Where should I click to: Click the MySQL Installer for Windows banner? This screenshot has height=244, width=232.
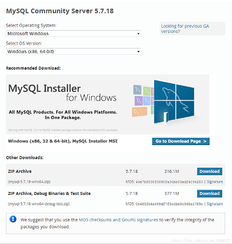pyautogui.click(x=107, y=104)
